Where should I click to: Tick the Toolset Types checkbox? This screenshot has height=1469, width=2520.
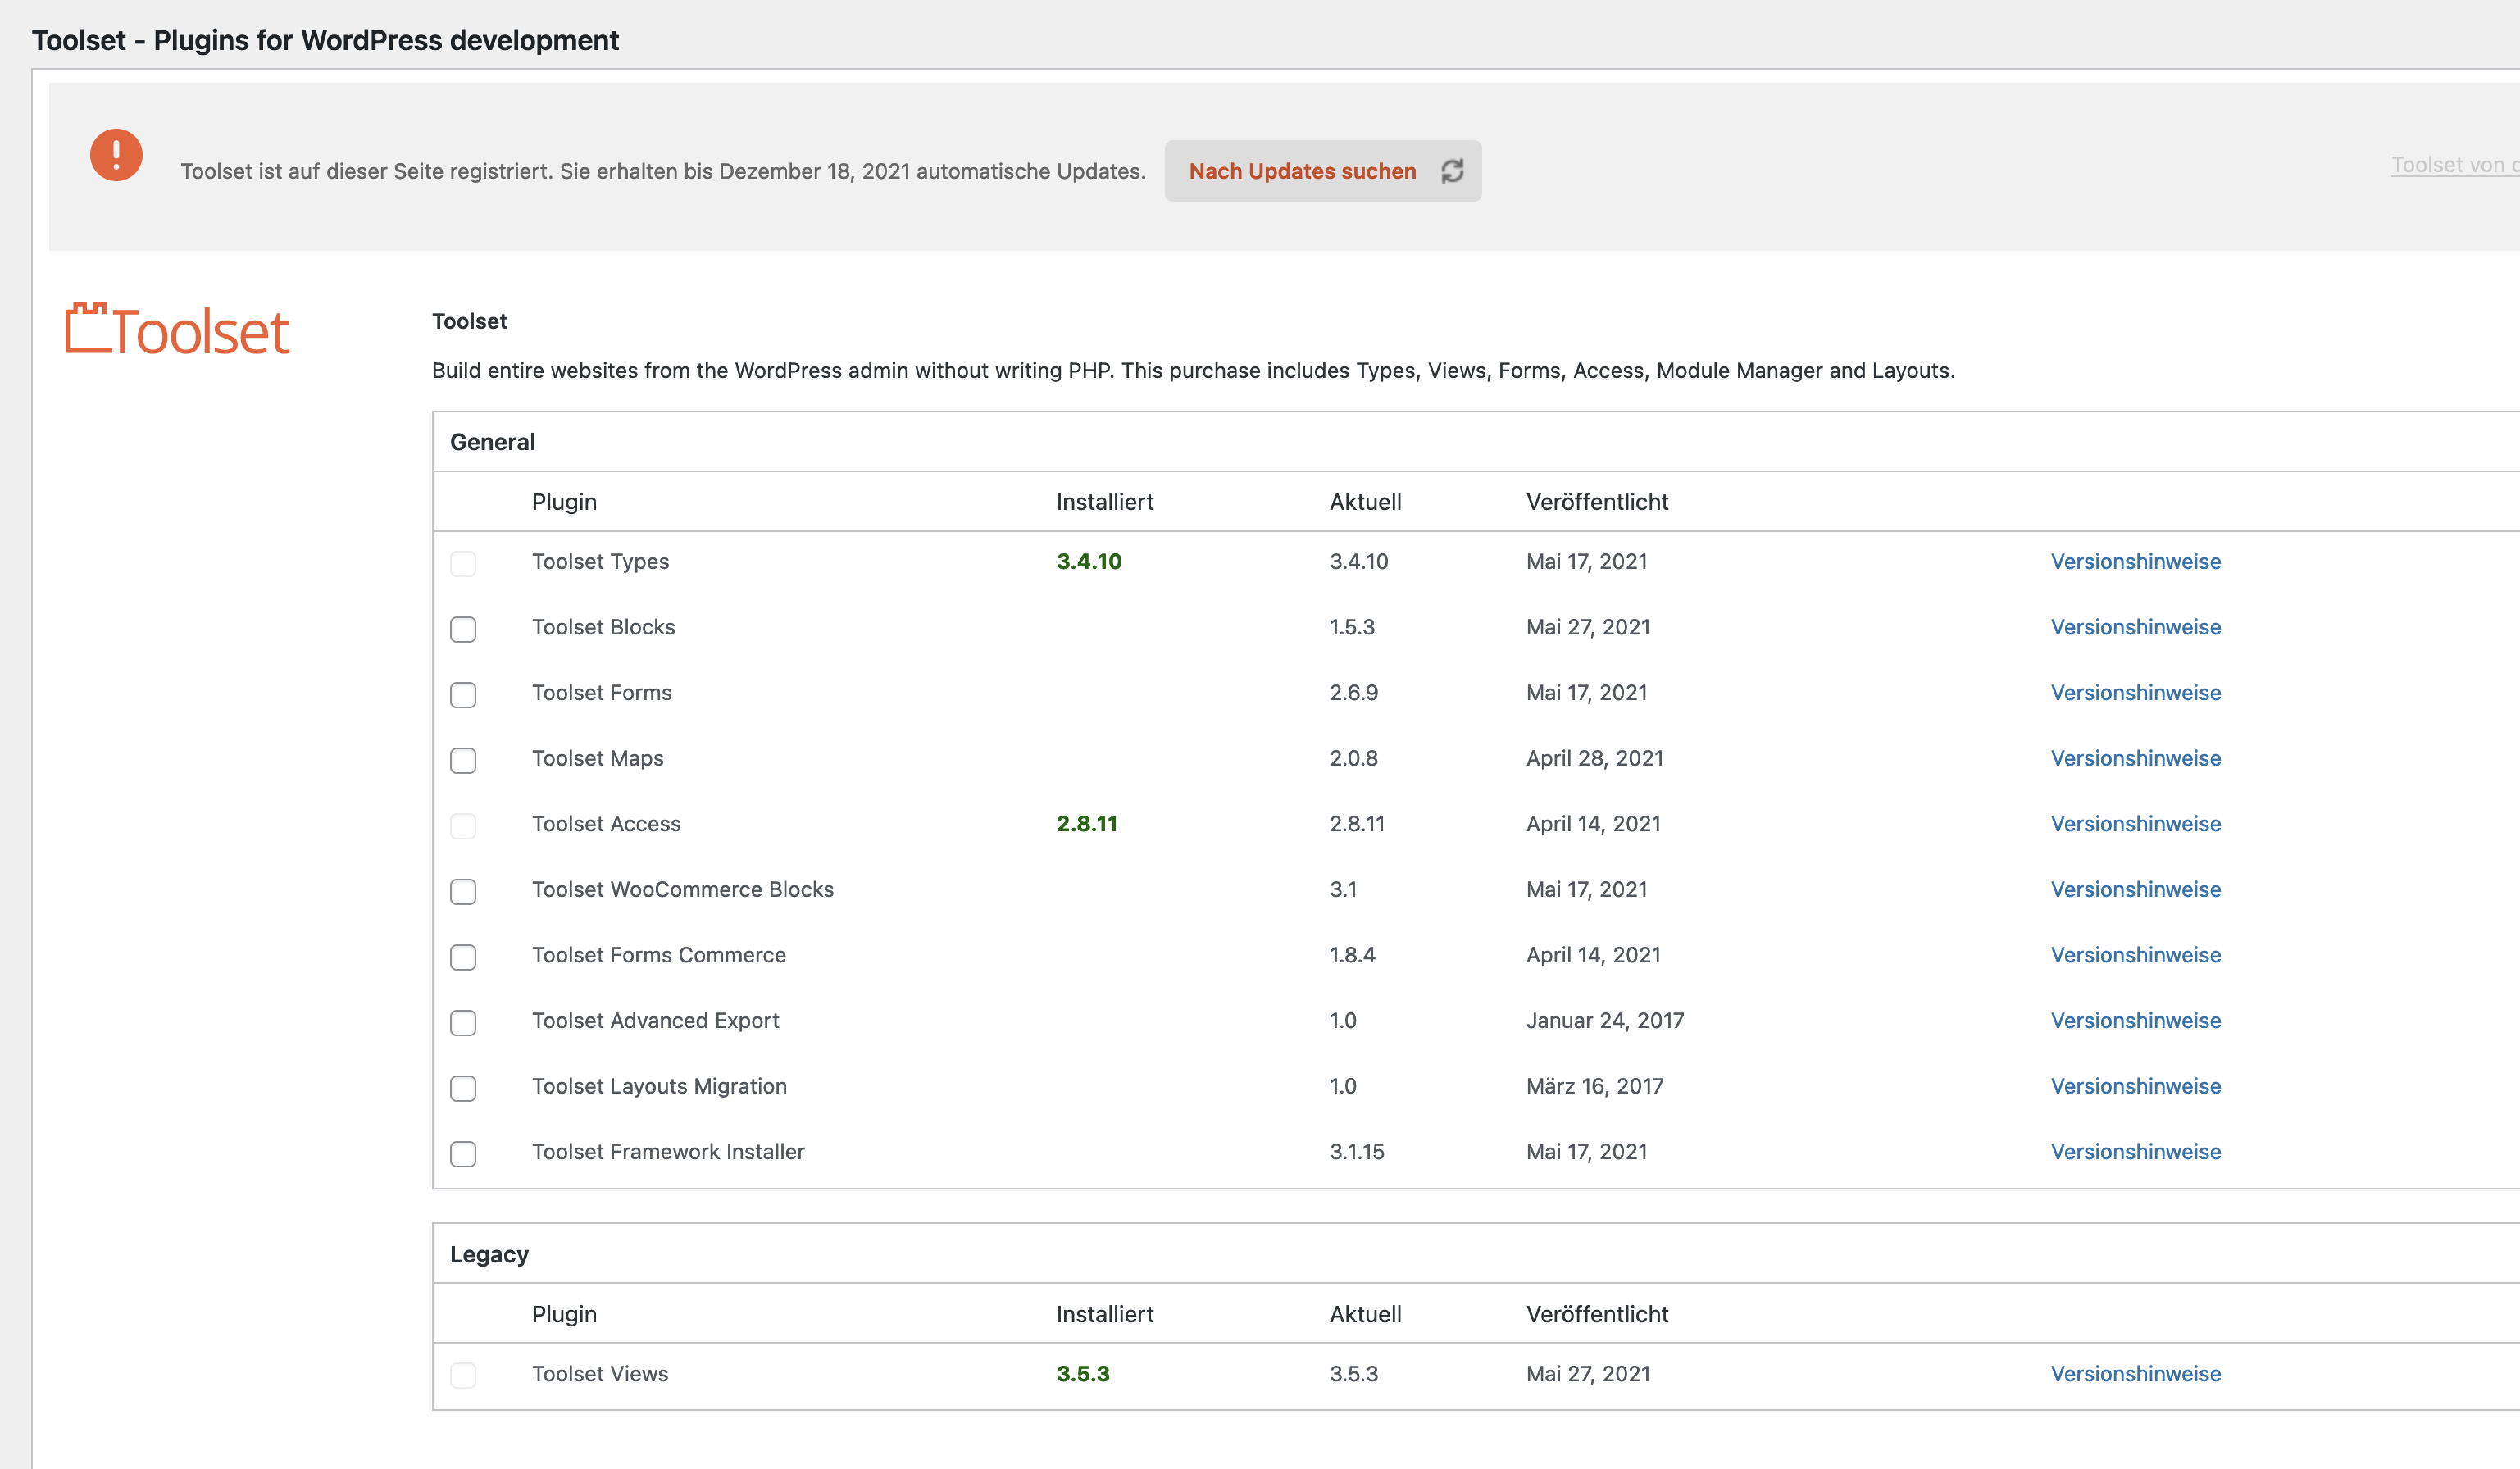pos(463,563)
